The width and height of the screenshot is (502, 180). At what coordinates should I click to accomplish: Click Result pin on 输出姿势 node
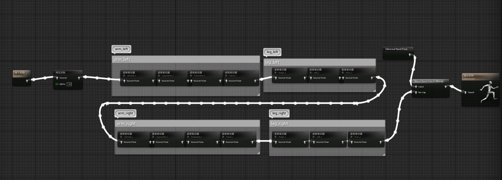(465, 93)
